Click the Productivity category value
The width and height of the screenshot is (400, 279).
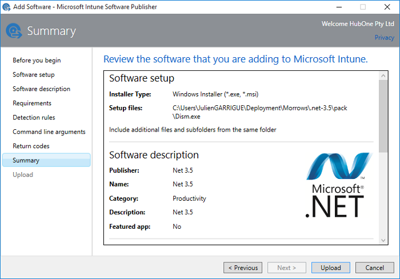tap(189, 198)
